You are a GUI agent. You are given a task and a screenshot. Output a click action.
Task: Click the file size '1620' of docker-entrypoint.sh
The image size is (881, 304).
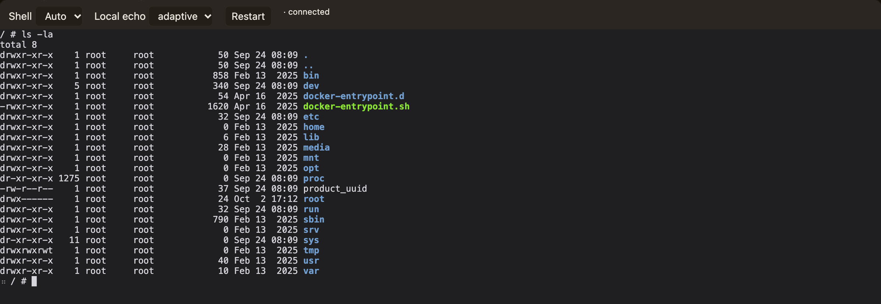tap(218, 106)
